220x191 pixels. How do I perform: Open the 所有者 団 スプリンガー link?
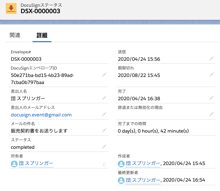(x=36, y=163)
